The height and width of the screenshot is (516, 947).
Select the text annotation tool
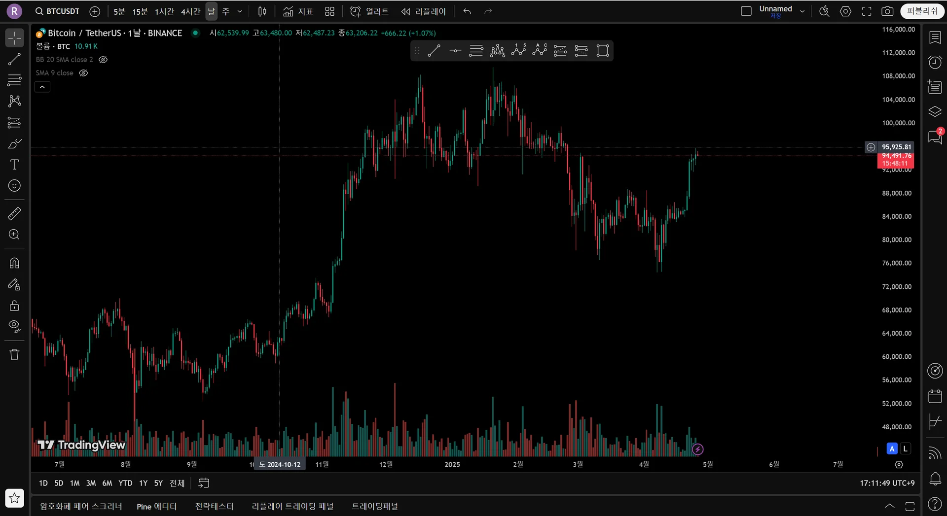pyautogui.click(x=14, y=165)
